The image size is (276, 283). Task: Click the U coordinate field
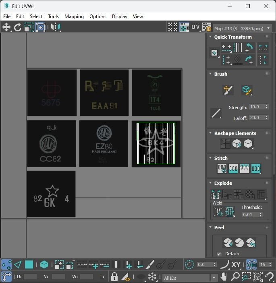(x=30, y=277)
